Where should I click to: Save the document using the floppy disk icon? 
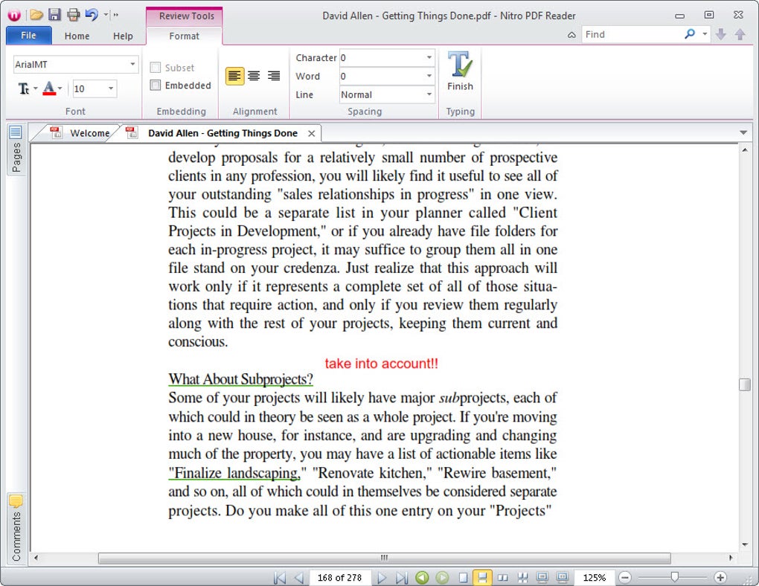55,15
